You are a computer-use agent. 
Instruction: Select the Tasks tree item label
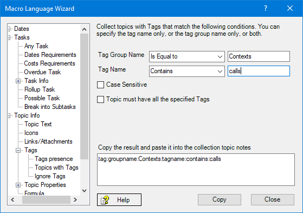(x=22, y=37)
